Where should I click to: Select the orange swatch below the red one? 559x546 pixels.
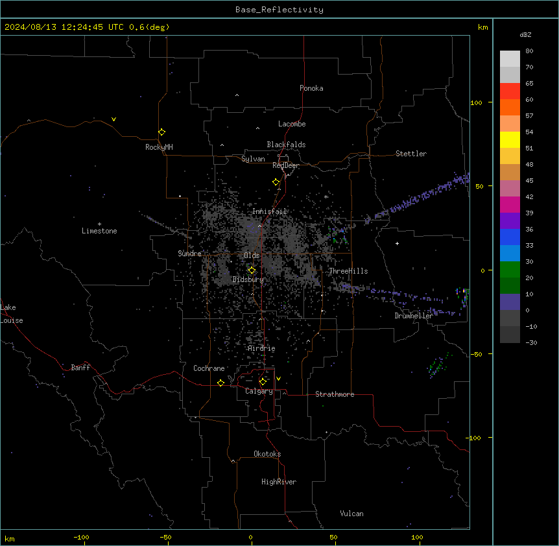(510, 107)
